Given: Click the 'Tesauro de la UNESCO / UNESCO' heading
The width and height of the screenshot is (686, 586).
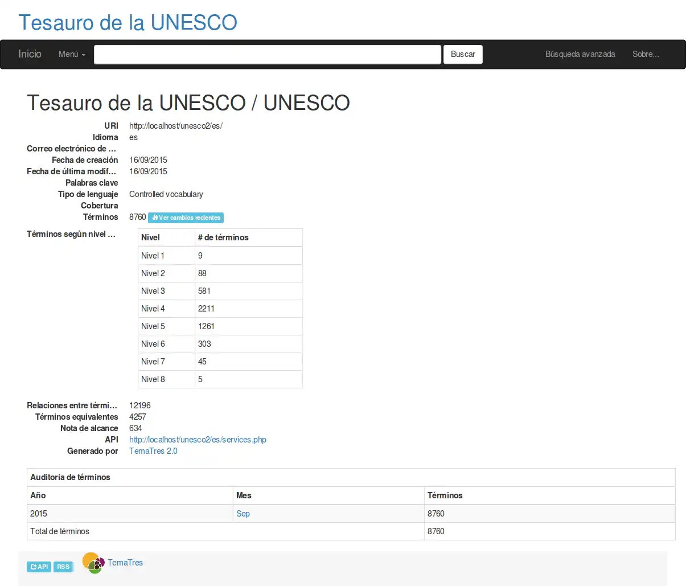Looking at the screenshot, I should [x=188, y=103].
